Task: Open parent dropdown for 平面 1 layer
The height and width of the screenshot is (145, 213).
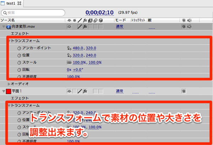Action: click(x=152, y=93)
